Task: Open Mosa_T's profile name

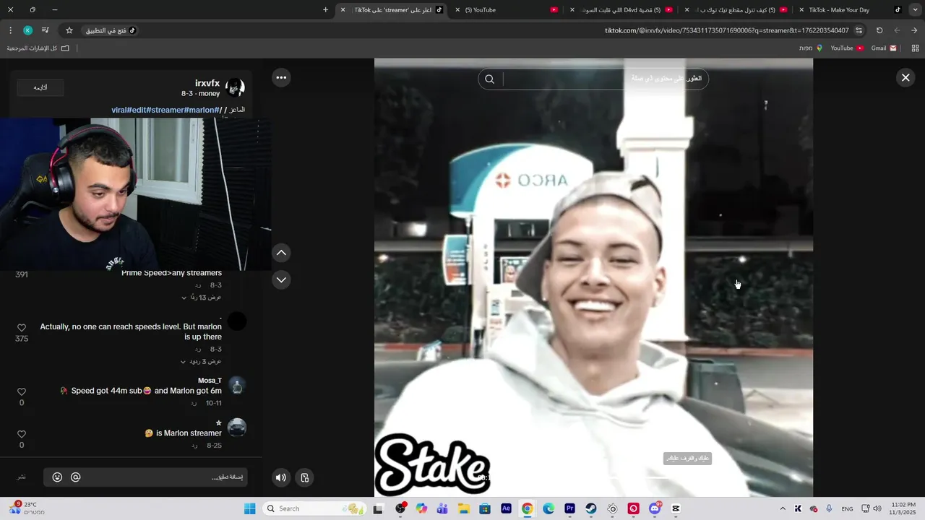Action: coord(210,381)
